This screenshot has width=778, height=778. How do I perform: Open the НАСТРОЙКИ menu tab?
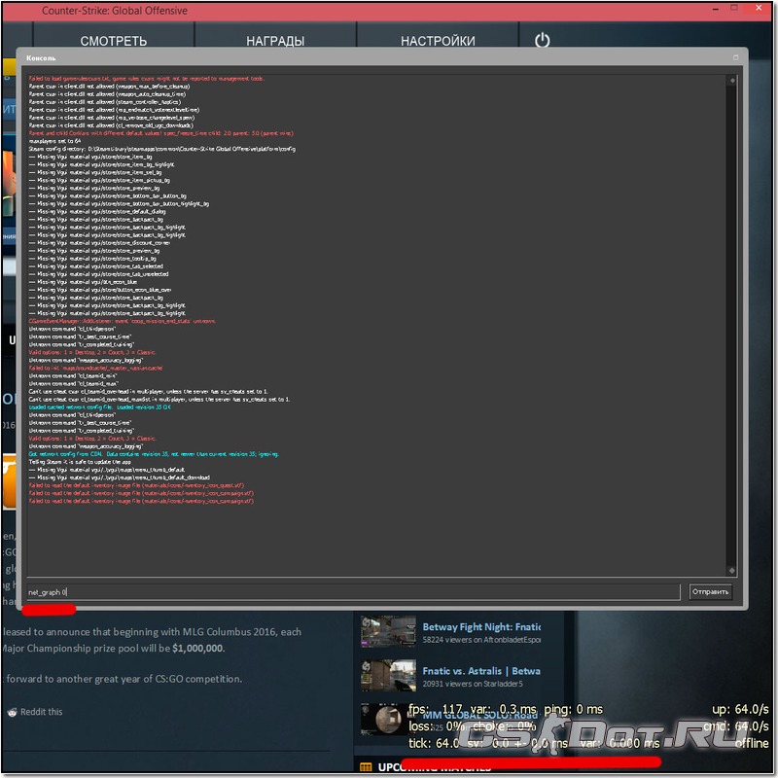point(438,41)
